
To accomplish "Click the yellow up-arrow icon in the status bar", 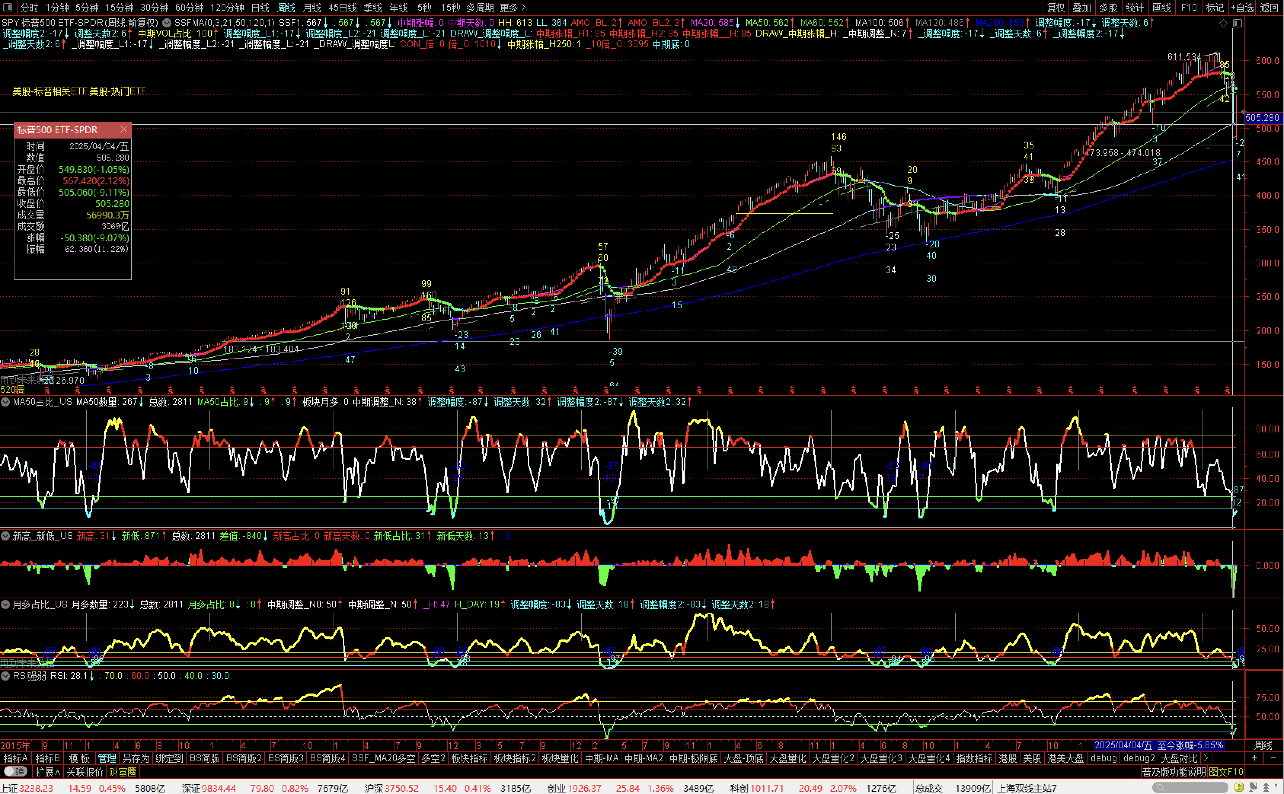I will tap(1239, 787).
